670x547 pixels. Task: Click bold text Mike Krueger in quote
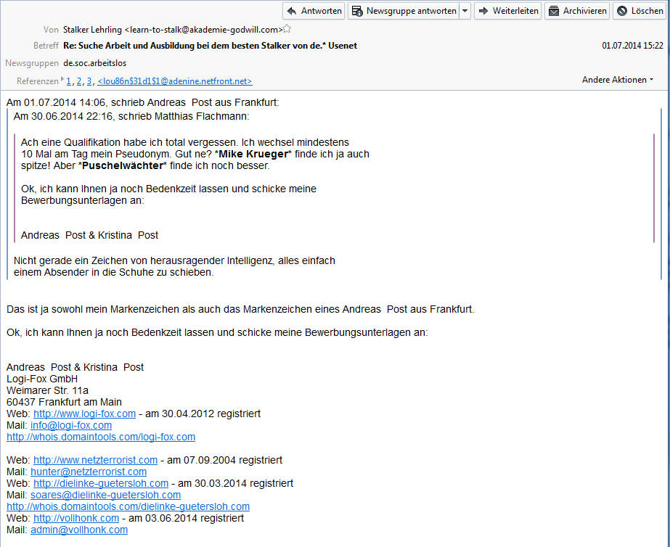[x=253, y=154]
